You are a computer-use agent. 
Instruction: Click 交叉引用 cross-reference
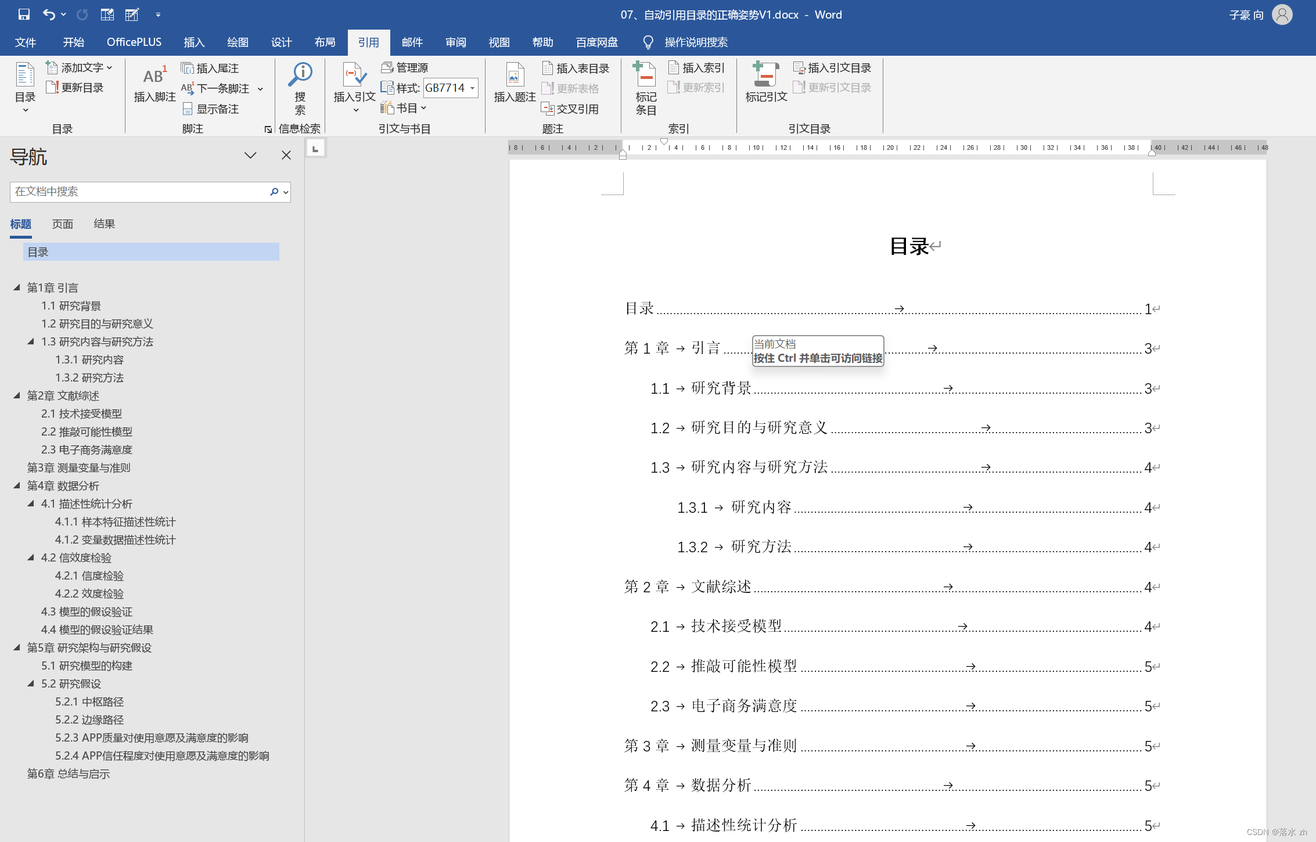(570, 109)
